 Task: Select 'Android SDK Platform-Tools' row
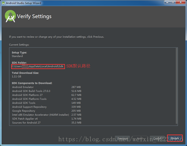47,99
